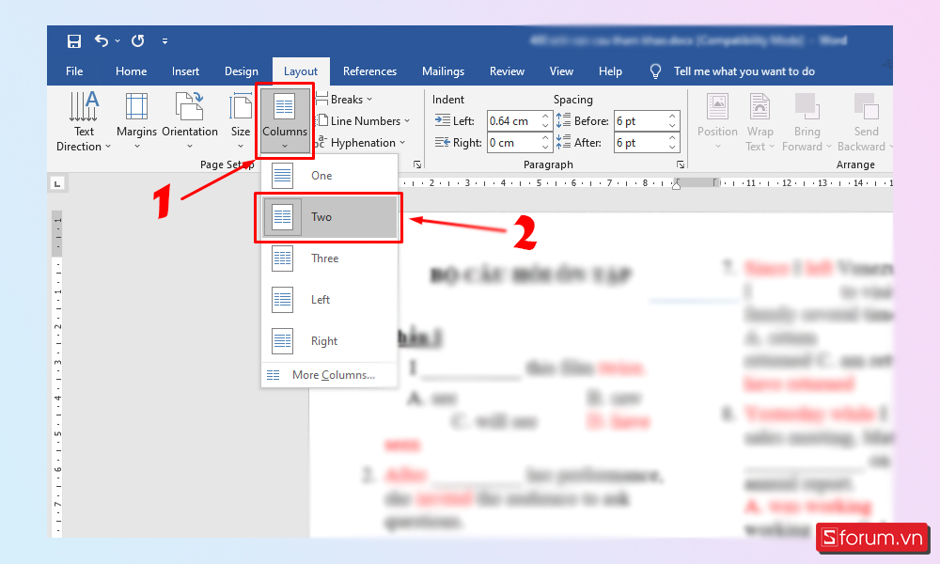Click the ruler tab selector L icon
Image resolution: width=940 pixels, height=564 pixels.
pyautogui.click(x=57, y=183)
